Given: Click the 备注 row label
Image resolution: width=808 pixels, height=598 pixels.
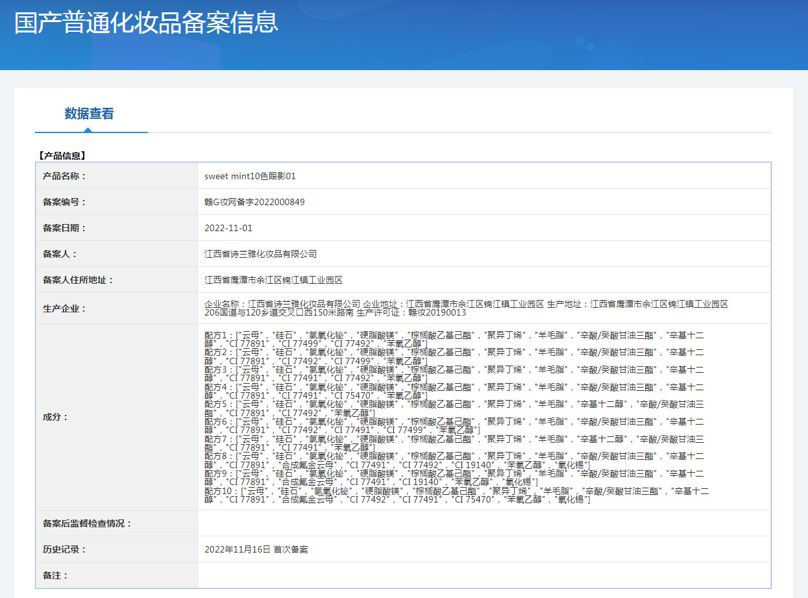Looking at the screenshot, I should pos(55,575).
